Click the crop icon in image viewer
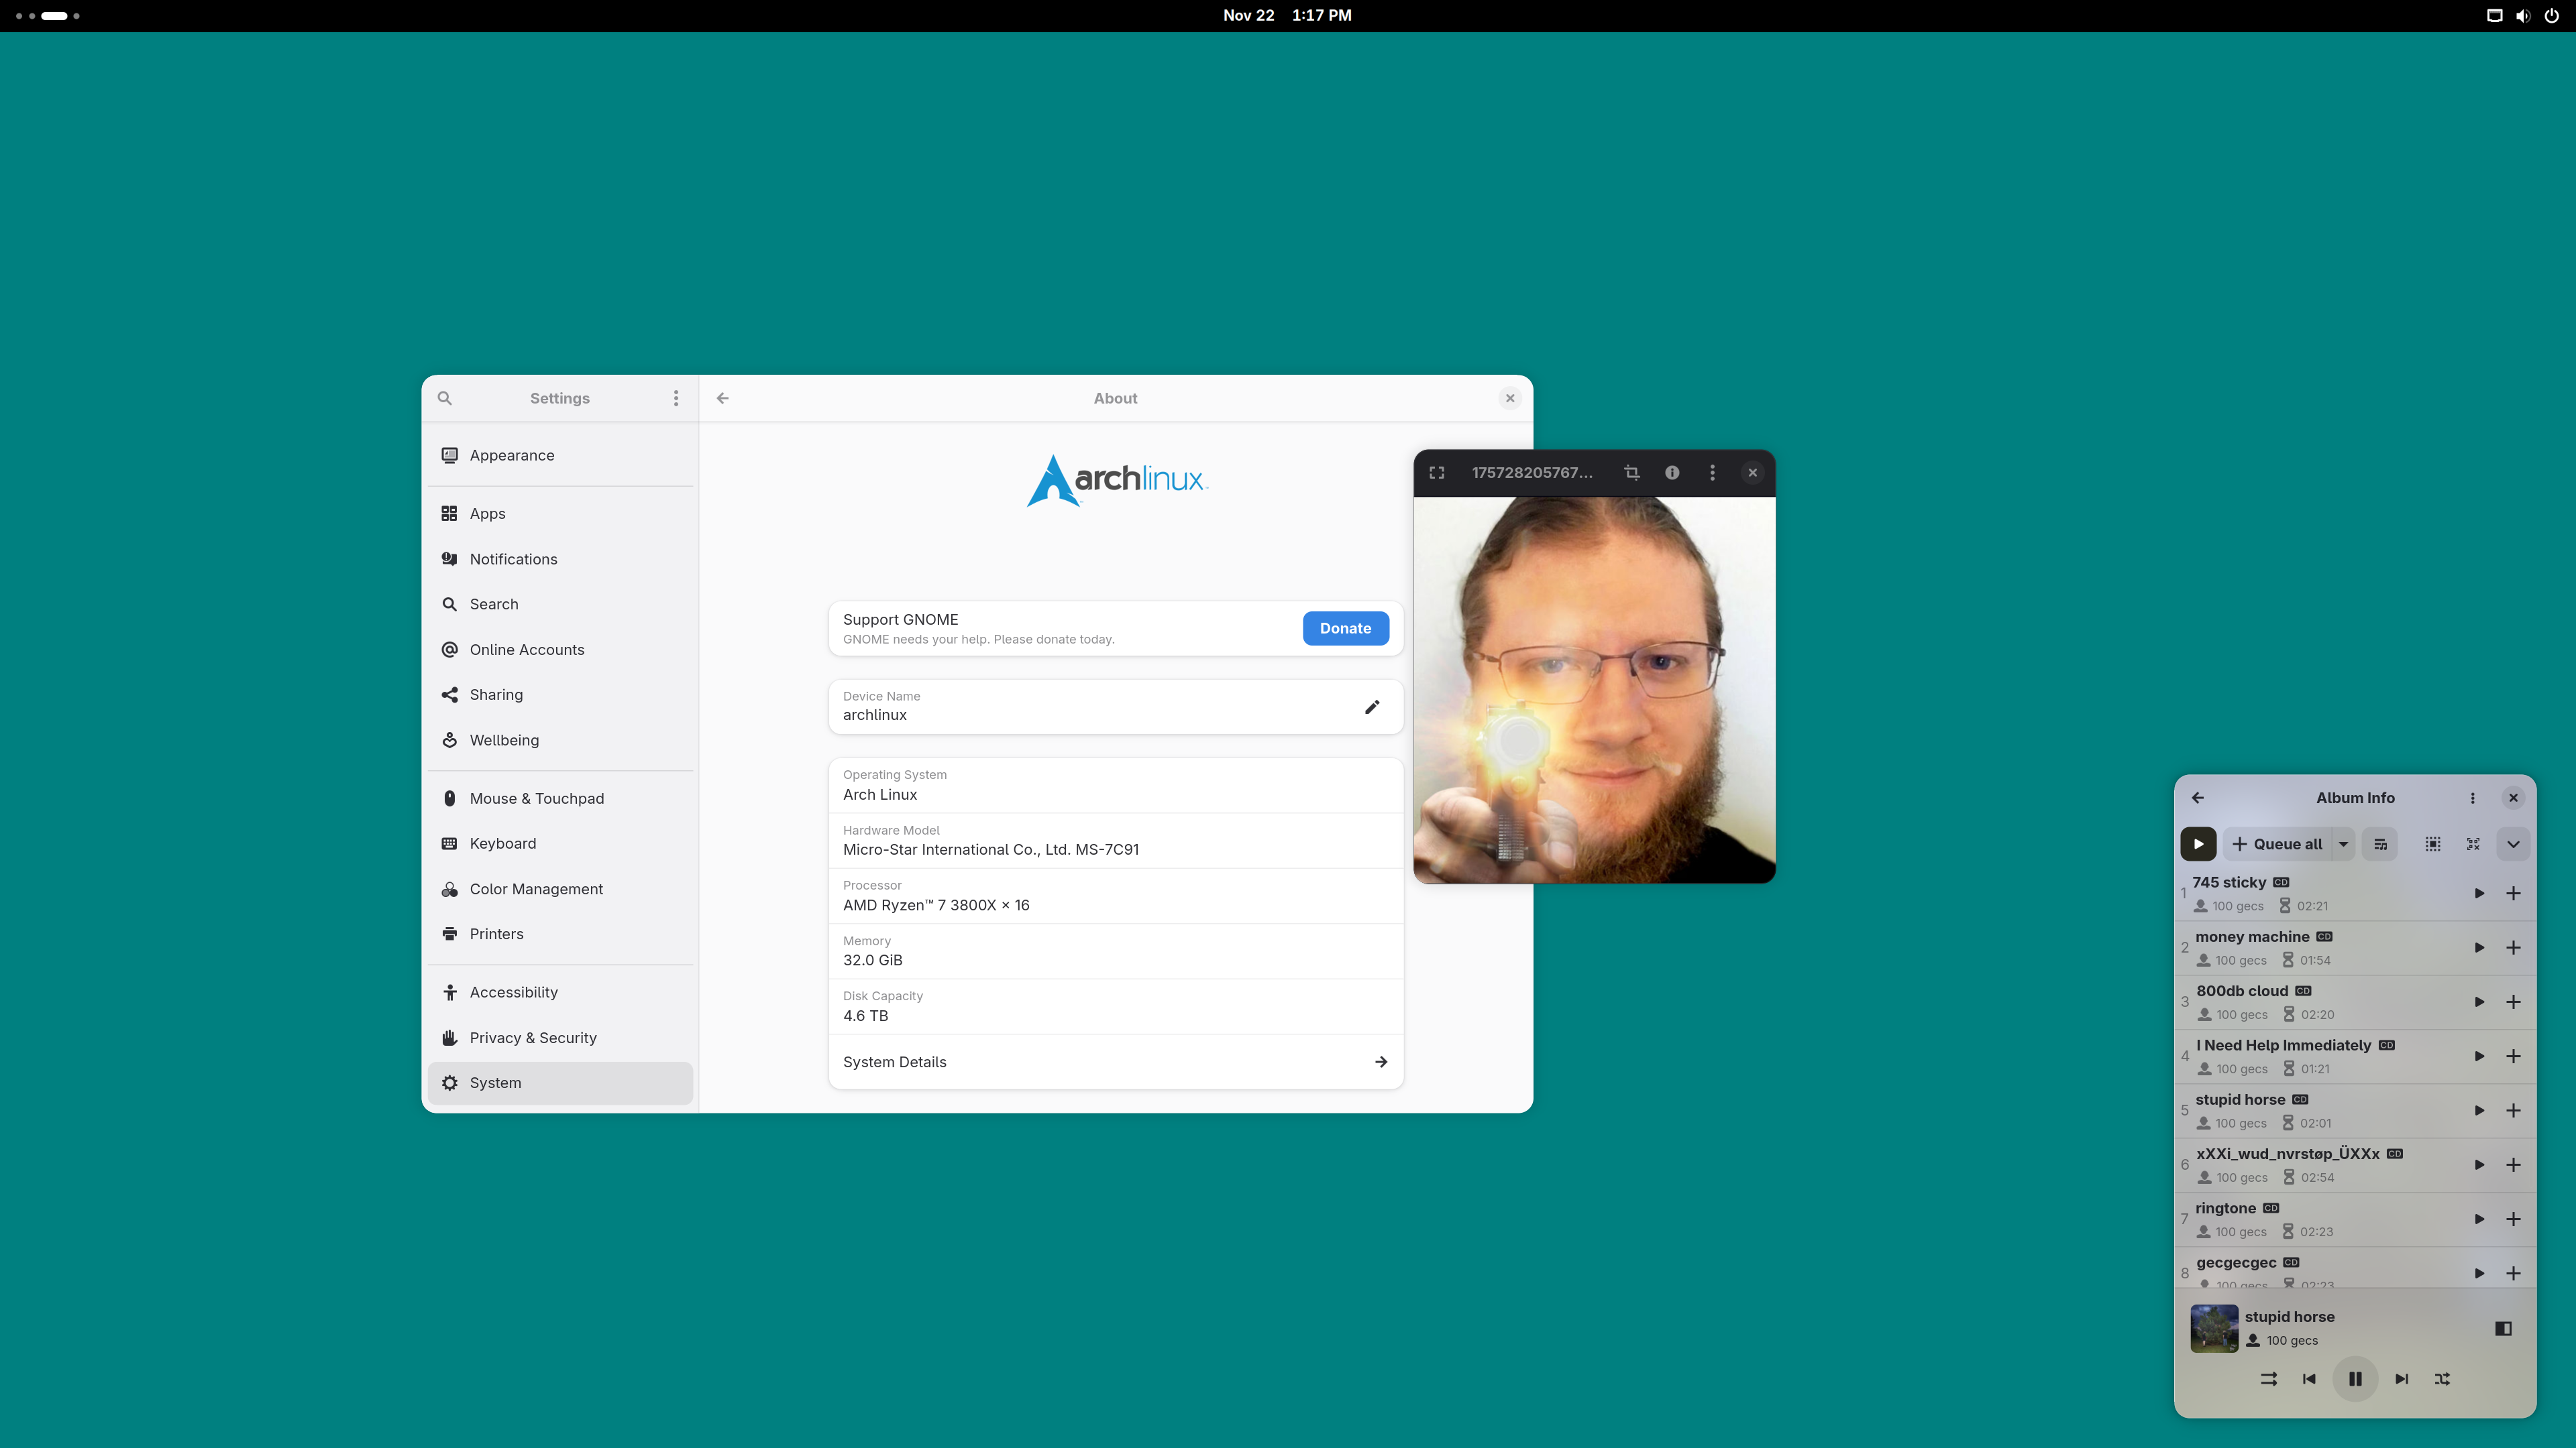Image resolution: width=2576 pixels, height=1448 pixels. pyautogui.click(x=1632, y=473)
